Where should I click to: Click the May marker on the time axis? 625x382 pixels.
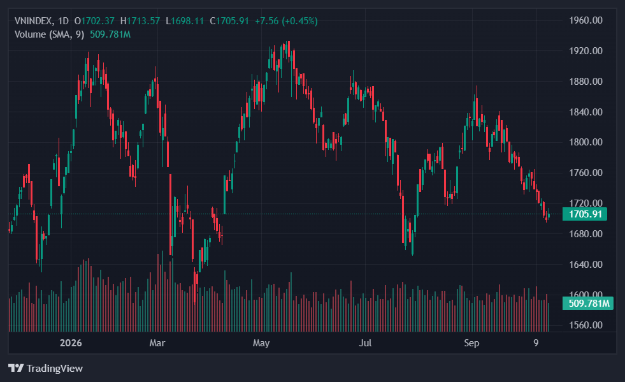[261, 343]
